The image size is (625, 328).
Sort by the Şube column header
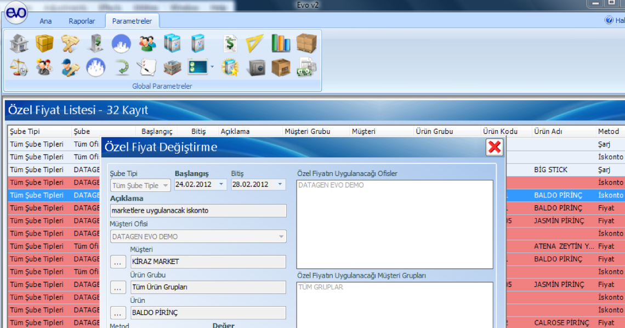tap(103, 131)
